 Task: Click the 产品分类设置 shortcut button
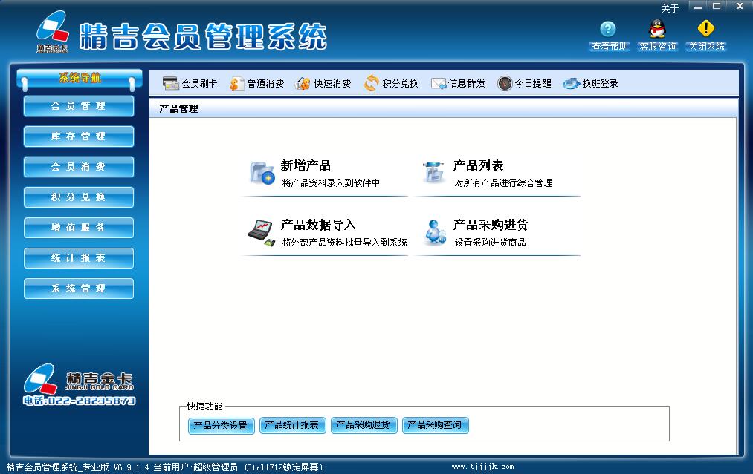point(220,426)
